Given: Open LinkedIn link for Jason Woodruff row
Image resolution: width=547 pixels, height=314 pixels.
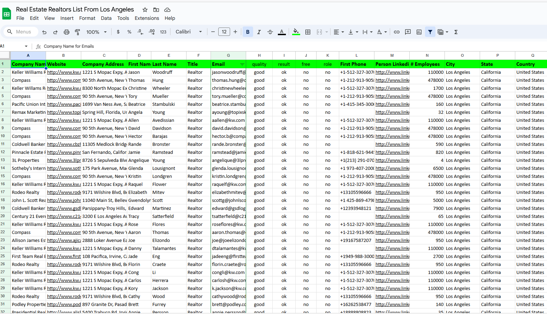Looking at the screenshot, I should (x=392, y=72).
